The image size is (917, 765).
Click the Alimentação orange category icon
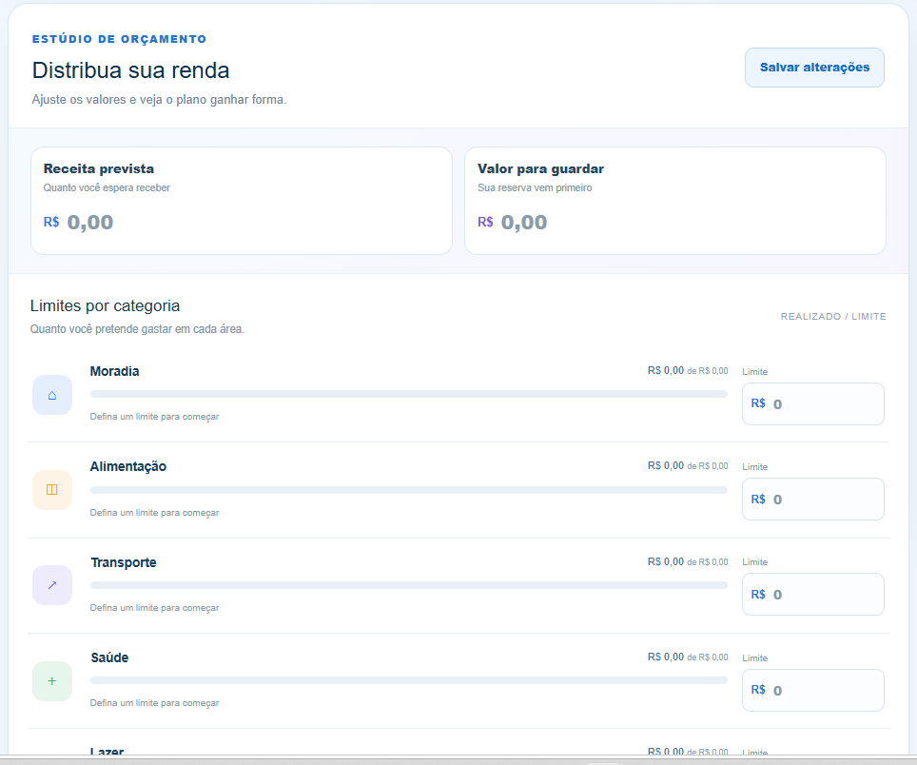pos(52,489)
